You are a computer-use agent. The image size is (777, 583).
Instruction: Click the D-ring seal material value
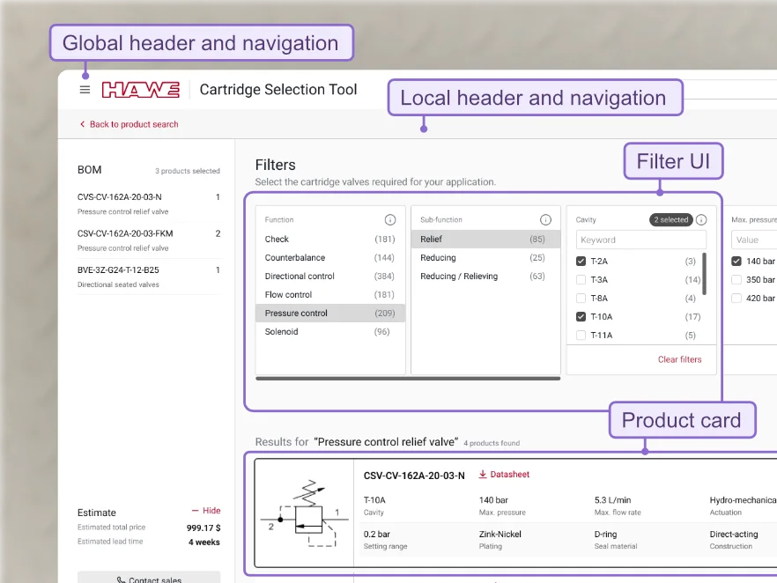coord(605,534)
